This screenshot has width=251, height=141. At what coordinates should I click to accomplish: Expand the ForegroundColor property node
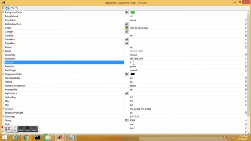pos(3,74)
